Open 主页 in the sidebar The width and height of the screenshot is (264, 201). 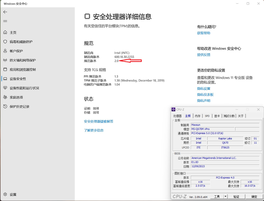(13, 32)
